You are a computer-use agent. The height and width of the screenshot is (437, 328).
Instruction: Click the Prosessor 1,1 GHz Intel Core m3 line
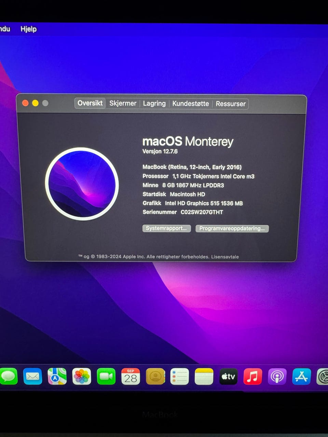pyautogui.click(x=199, y=176)
